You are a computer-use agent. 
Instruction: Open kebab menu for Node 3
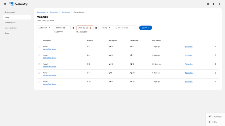[x=215, y=64]
